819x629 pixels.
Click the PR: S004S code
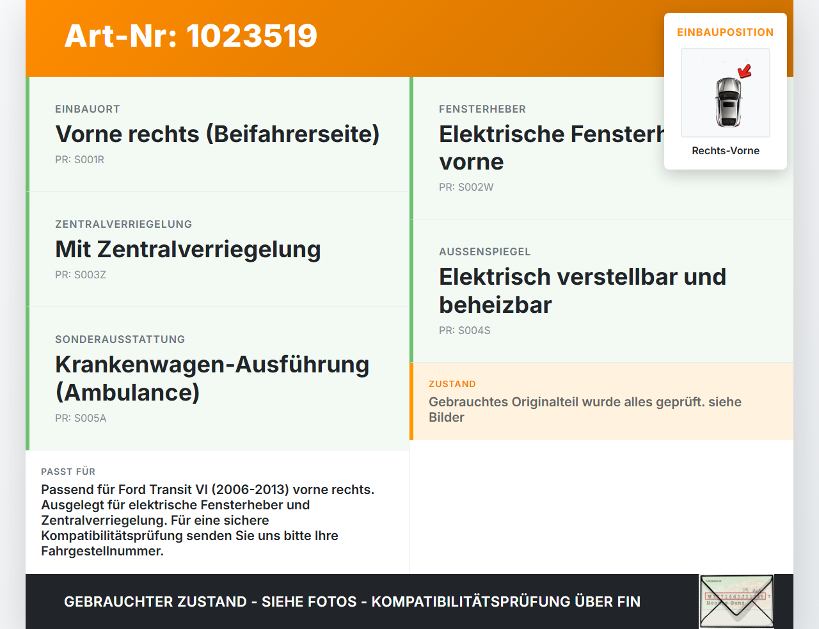(x=465, y=330)
